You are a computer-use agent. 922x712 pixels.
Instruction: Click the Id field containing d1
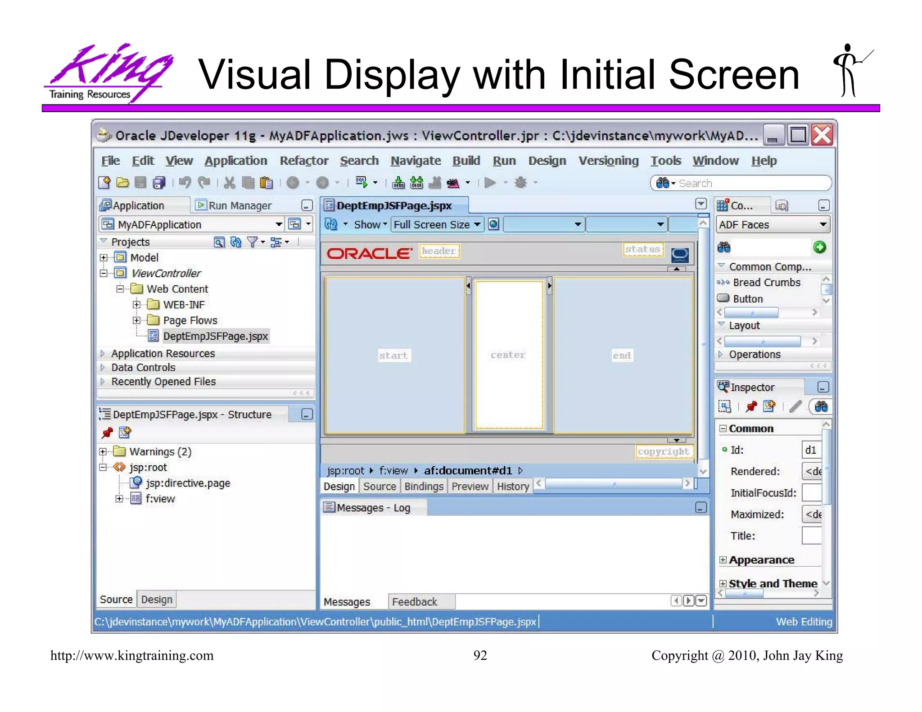point(812,450)
